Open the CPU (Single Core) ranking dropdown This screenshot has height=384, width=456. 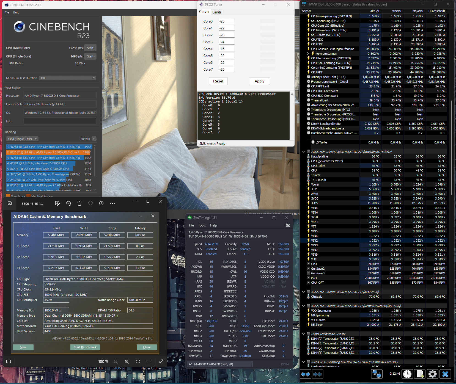(22, 139)
